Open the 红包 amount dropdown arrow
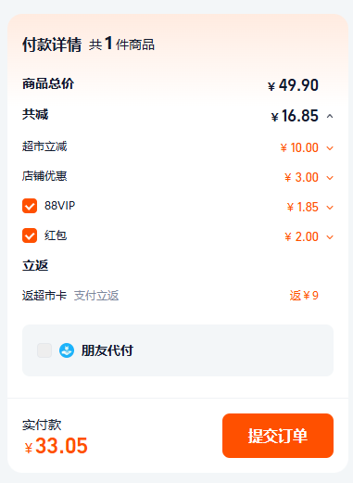Image resolution: width=353 pixels, height=483 pixels. click(x=330, y=237)
